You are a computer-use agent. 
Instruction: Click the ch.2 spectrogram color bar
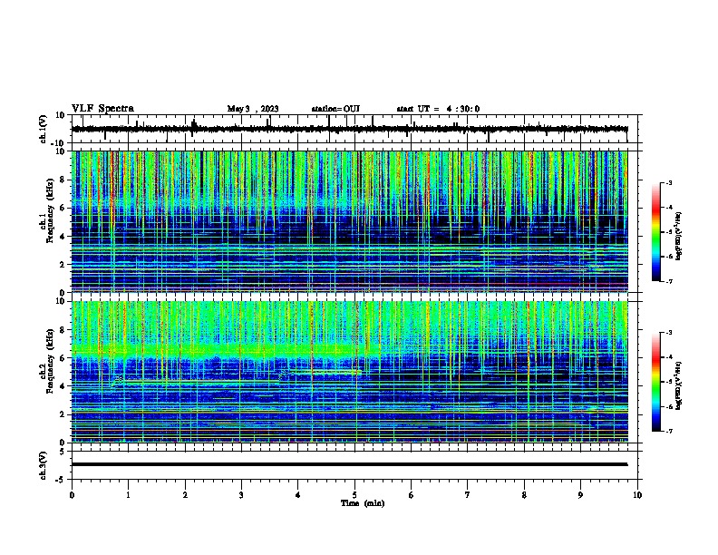tap(655, 382)
